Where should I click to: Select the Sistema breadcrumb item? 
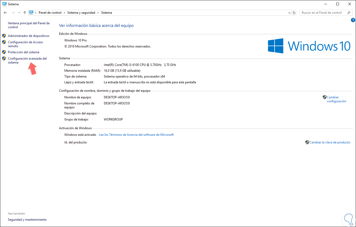[106, 13]
